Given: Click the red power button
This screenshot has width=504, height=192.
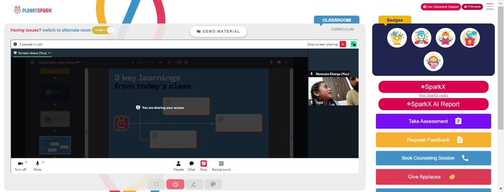Looking at the screenshot, I should tap(175, 184).
